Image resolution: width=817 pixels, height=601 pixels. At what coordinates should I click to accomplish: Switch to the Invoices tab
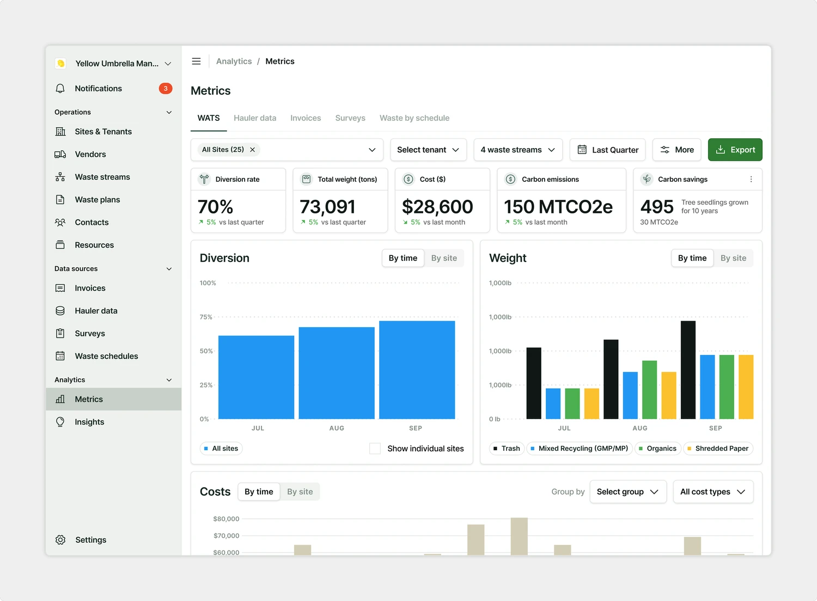(x=306, y=118)
